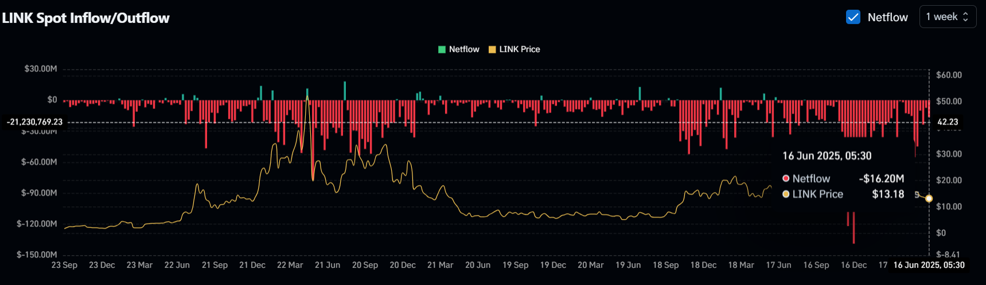This screenshot has width=986, height=285.
Task: Click the $-8.41 right axis label
Action: coord(948,255)
